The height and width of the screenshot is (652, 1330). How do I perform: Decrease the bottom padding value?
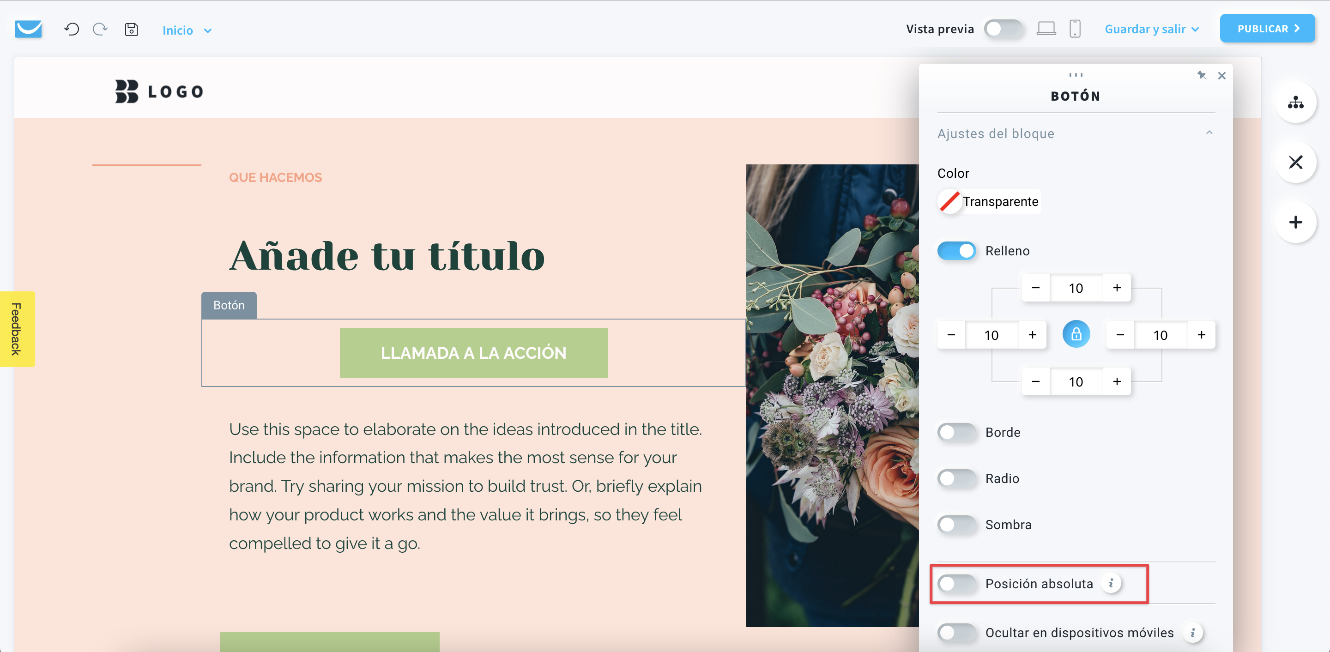pyautogui.click(x=1035, y=381)
